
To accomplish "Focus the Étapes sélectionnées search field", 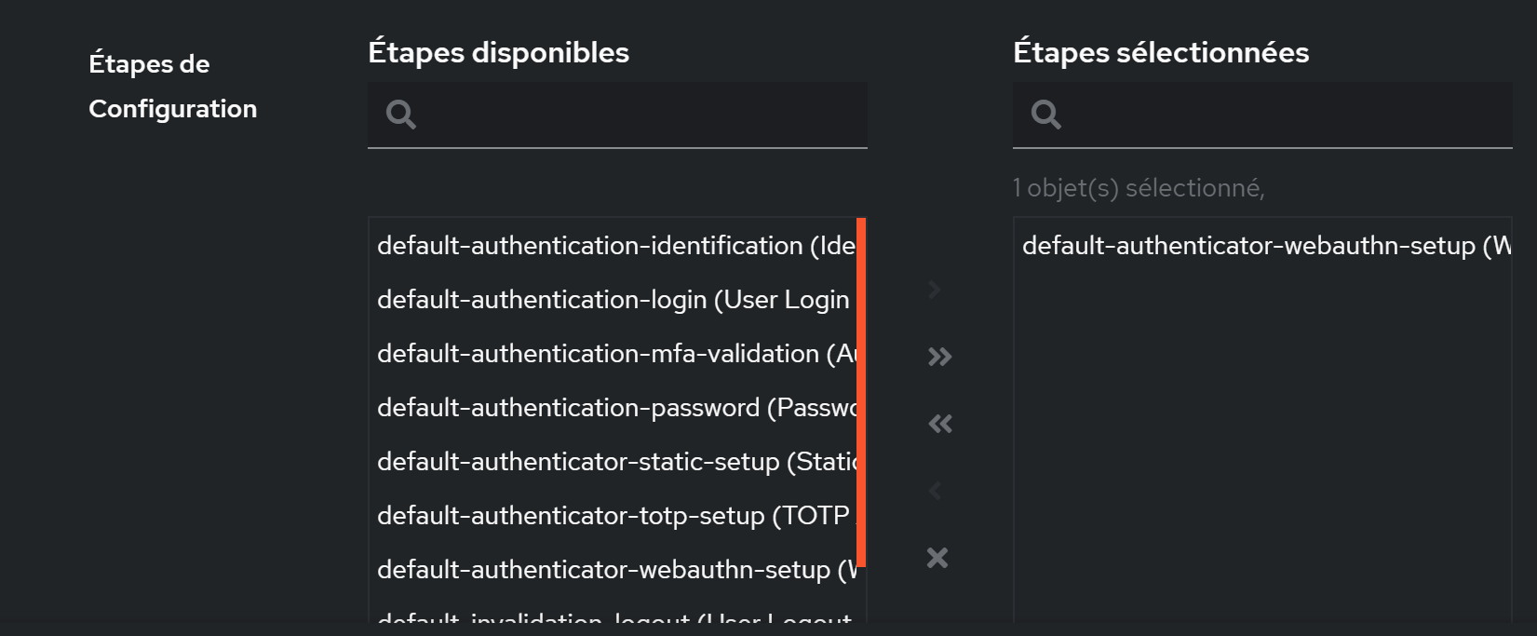I will 1262,115.
